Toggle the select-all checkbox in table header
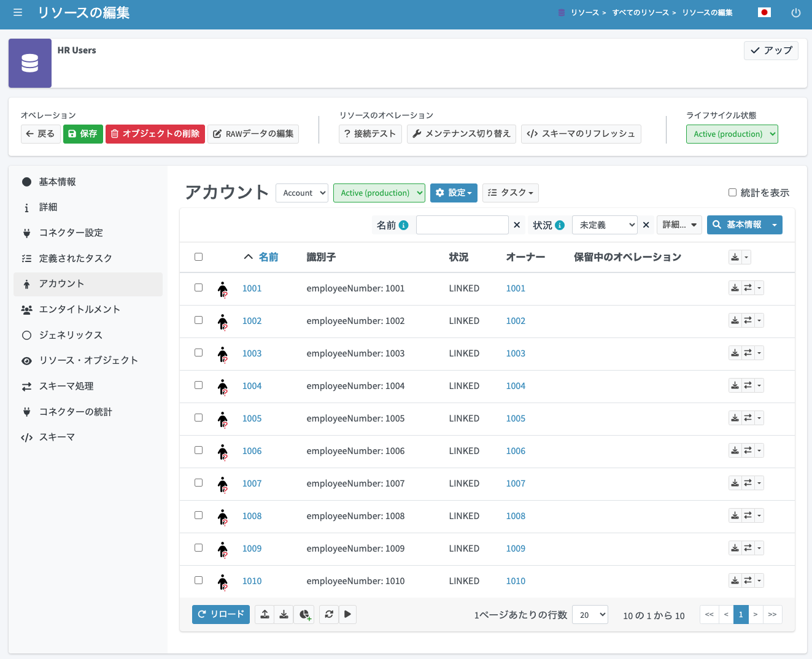Viewport: 812px width, 659px height. [x=198, y=257]
